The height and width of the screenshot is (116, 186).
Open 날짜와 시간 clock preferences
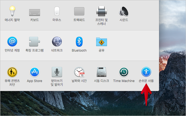[79, 72]
